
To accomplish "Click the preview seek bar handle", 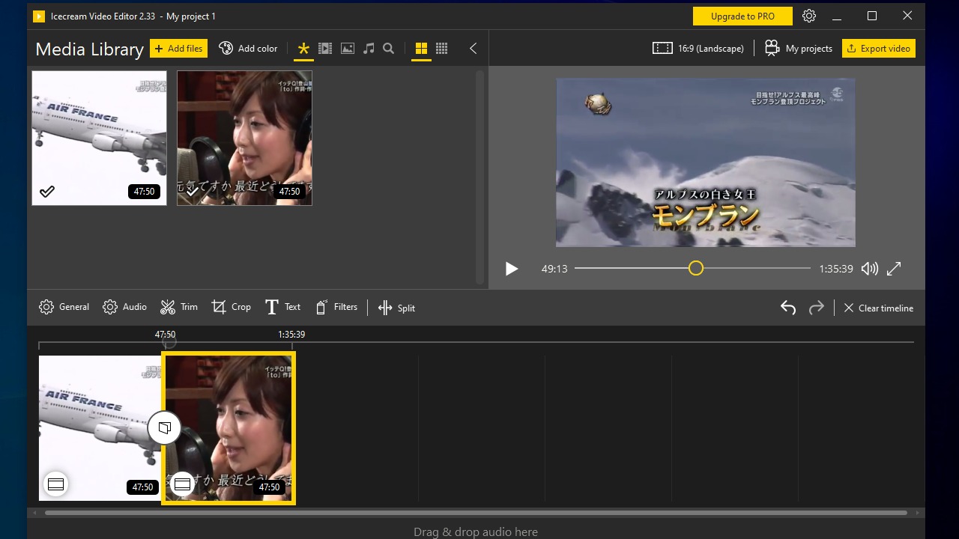I will 696,268.
